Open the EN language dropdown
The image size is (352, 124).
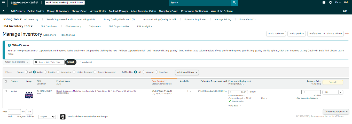coord(338,2)
